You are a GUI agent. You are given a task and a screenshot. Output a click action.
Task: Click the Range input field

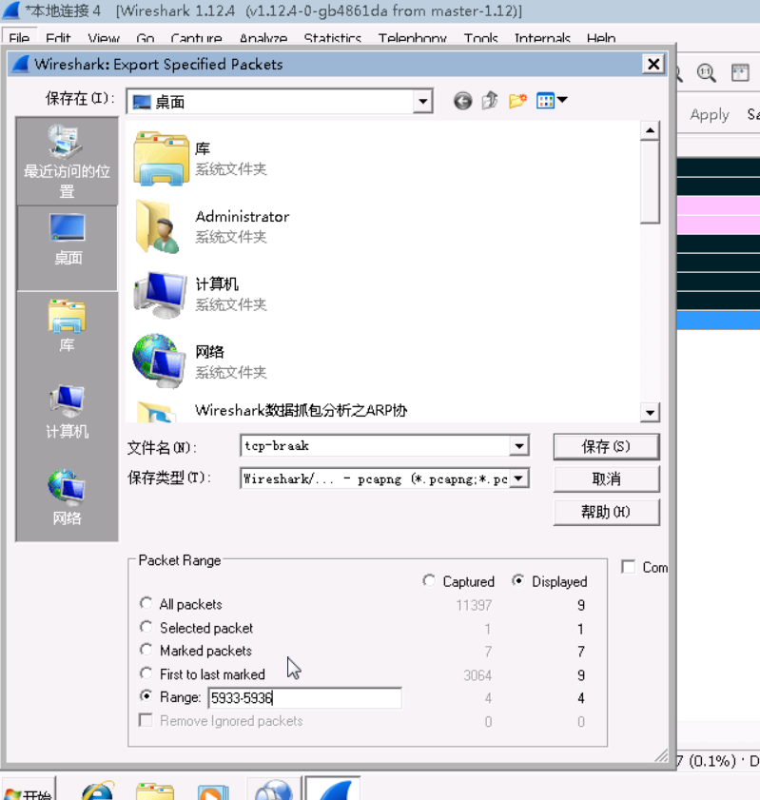(304, 697)
